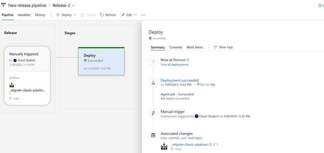Click the Refresh toolbar button
This screenshot has height=153, width=324.
pyautogui.click(x=108, y=15)
